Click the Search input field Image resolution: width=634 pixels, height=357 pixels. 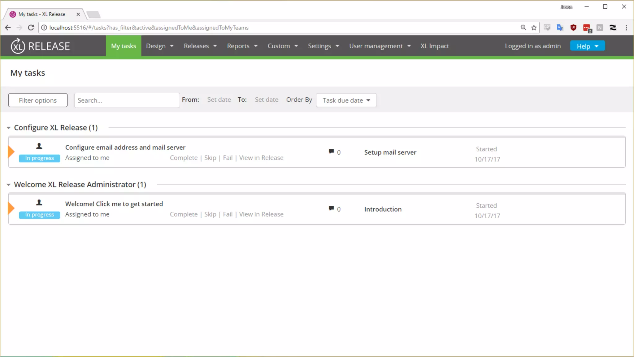[127, 100]
